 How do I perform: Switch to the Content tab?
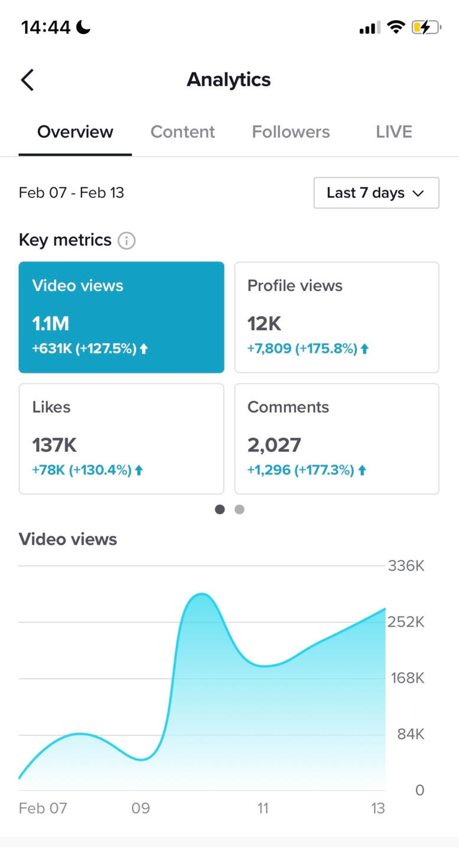coord(183,132)
